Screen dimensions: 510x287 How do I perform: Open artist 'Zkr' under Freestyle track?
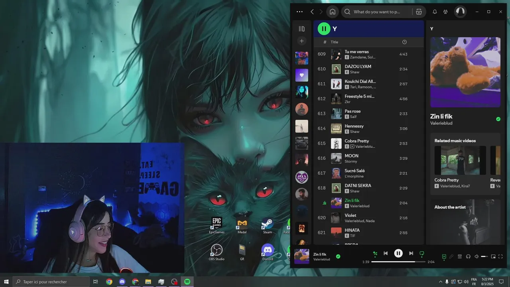(347, 102)
